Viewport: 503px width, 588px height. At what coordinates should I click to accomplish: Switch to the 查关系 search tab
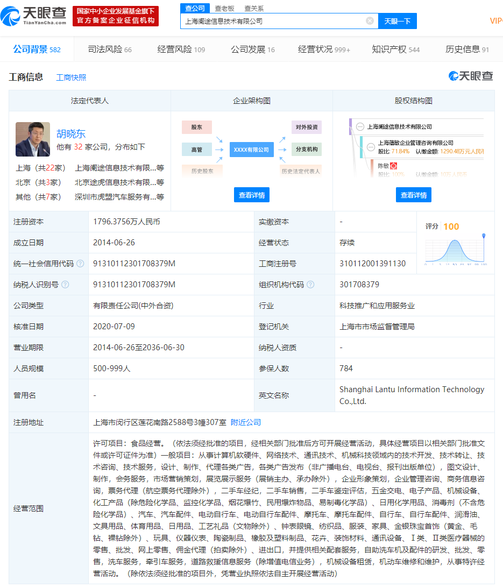click(x=254, y=9)
